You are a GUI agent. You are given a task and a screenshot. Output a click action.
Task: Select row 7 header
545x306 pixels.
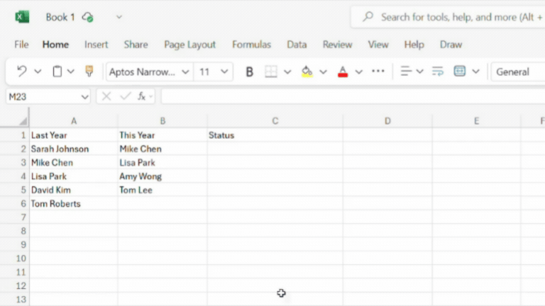tap(15, 217)
